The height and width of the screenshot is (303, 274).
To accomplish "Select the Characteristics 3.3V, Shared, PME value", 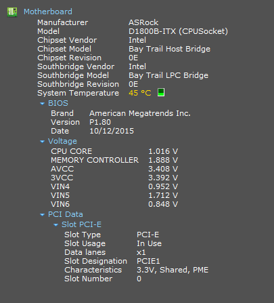I will pyautogui.click(x=173, y=270).
